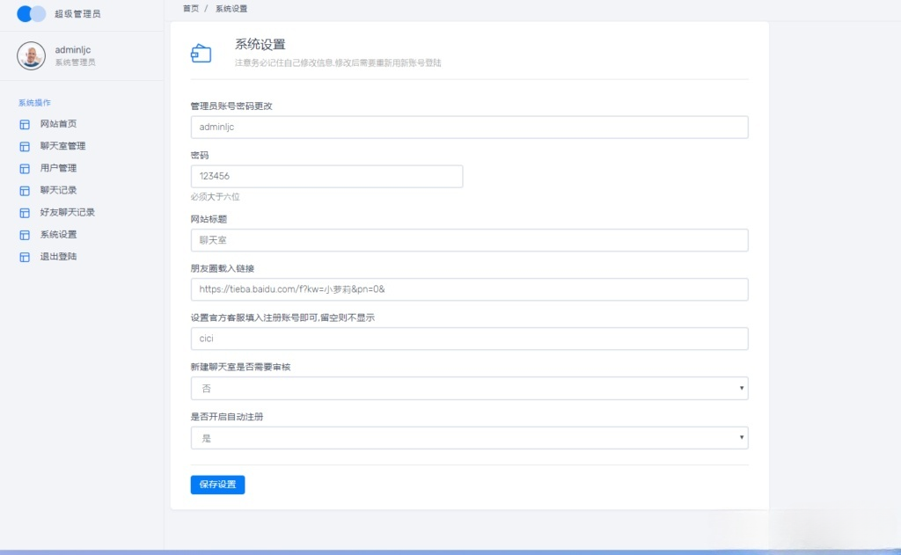Select 用户管理 from the sidebar menu
Image resolution: width=901 pixels, height=555 pixels.
[60, 168]
